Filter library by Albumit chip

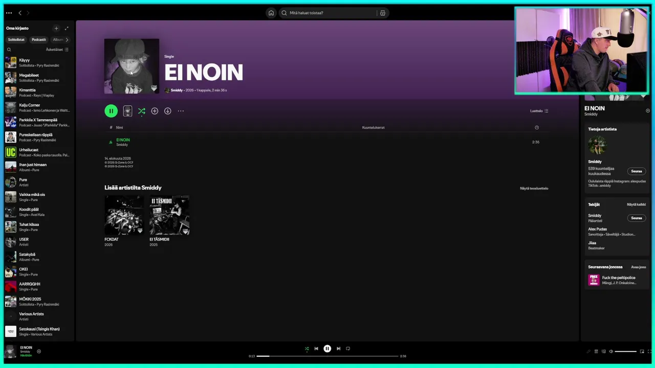(58, 39)
